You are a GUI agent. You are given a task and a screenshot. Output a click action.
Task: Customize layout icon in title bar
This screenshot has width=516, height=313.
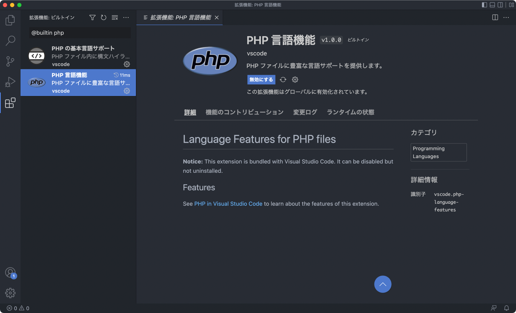(511, 5)
